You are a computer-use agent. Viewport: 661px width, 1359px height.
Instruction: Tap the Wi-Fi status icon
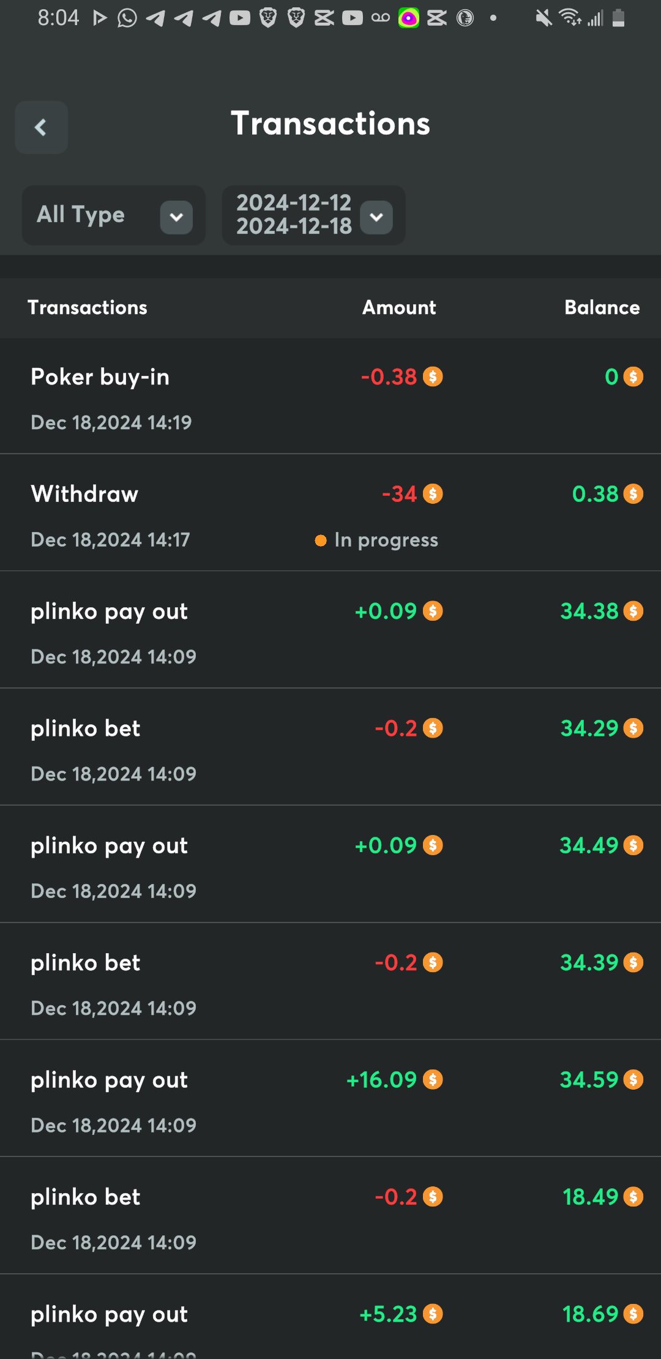click(x=570, y=18)
